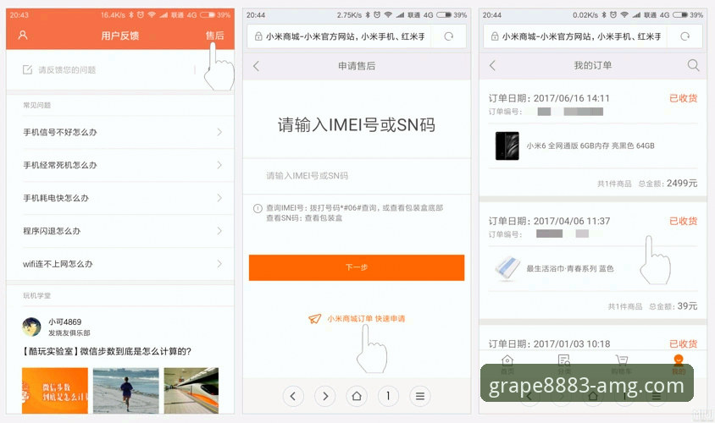715x423 pixels.
Task: Open the orange 微信步数 article thumbnail
Action: tap(55, 391)
